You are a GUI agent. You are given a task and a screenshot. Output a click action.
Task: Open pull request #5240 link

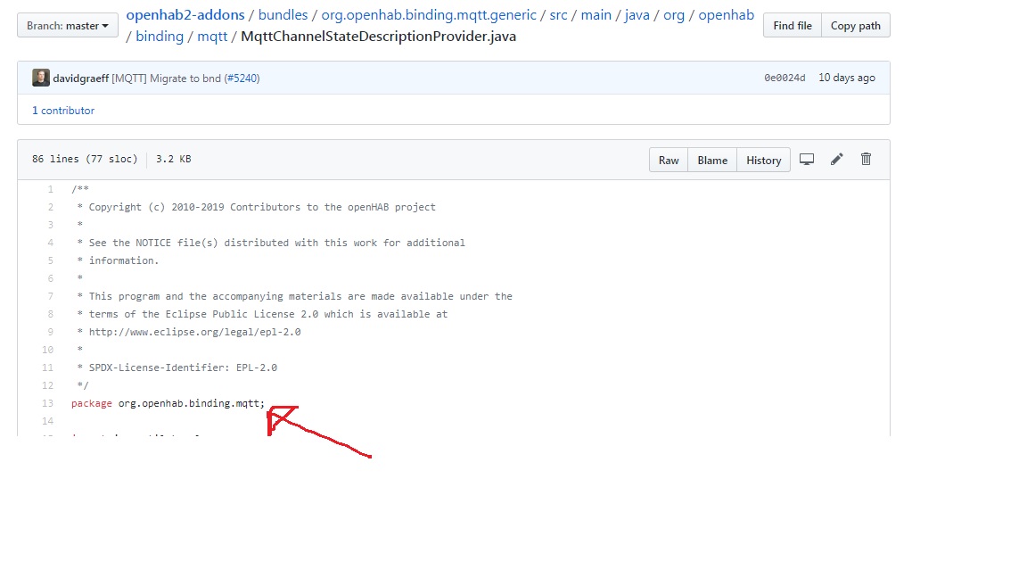coord(242,78)
